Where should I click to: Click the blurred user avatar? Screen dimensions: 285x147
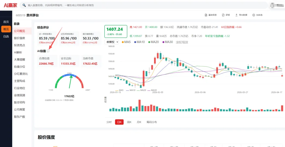pos(277,5)
